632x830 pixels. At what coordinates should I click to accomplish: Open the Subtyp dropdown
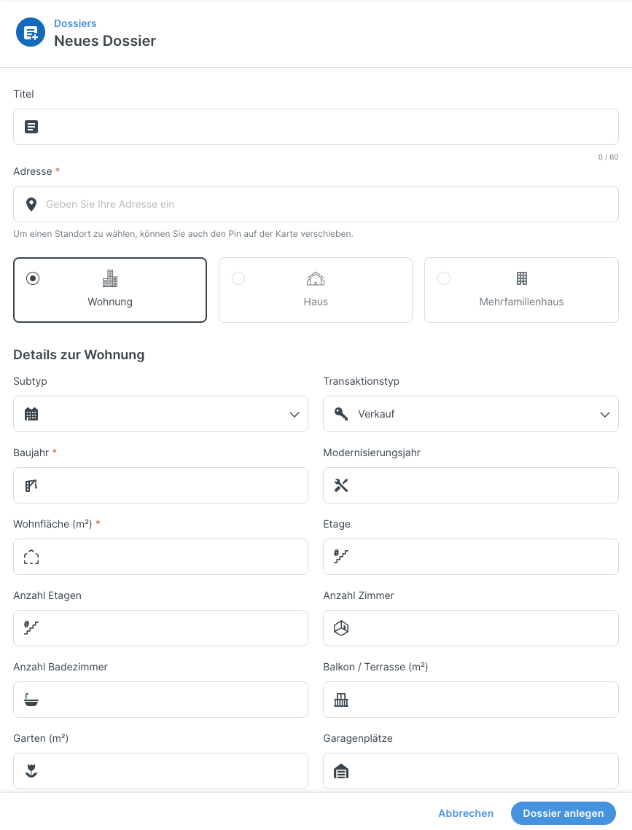pos(160,414)
